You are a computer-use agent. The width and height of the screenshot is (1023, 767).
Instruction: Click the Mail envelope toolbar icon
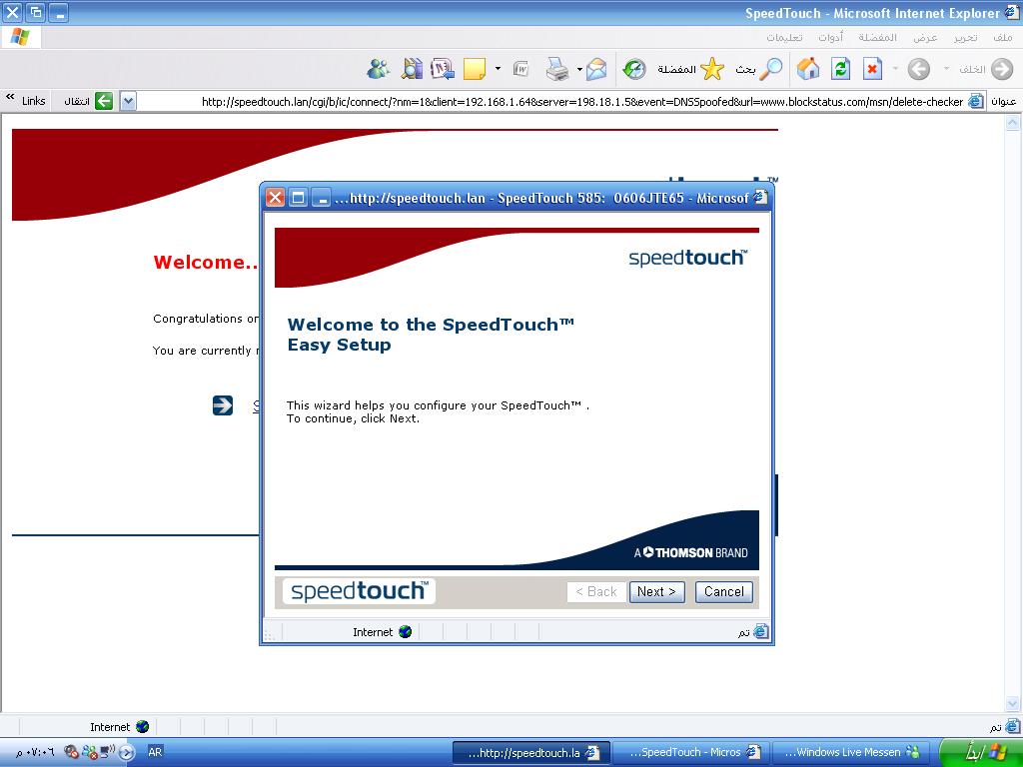click(596, 69)
